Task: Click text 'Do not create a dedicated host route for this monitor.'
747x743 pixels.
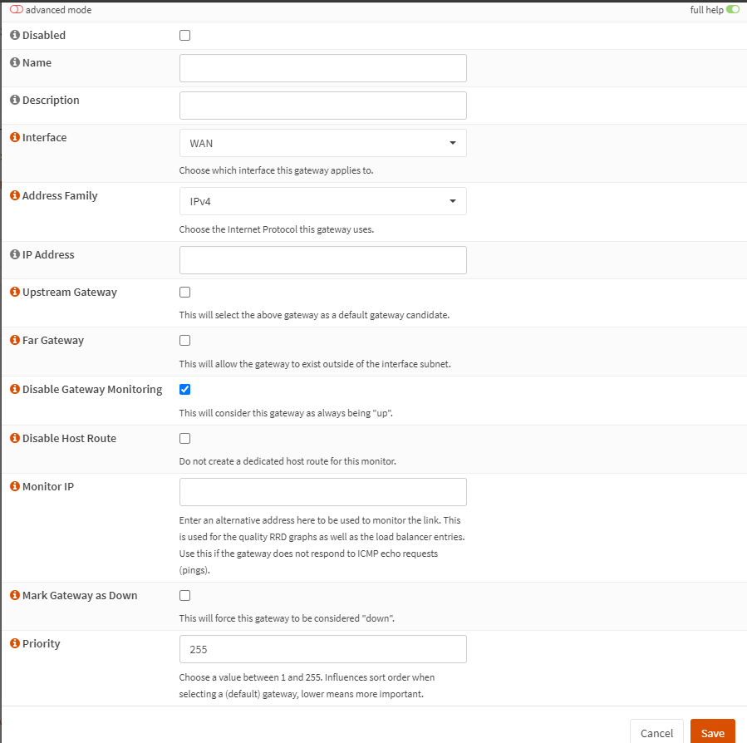Action: point(287,461)
